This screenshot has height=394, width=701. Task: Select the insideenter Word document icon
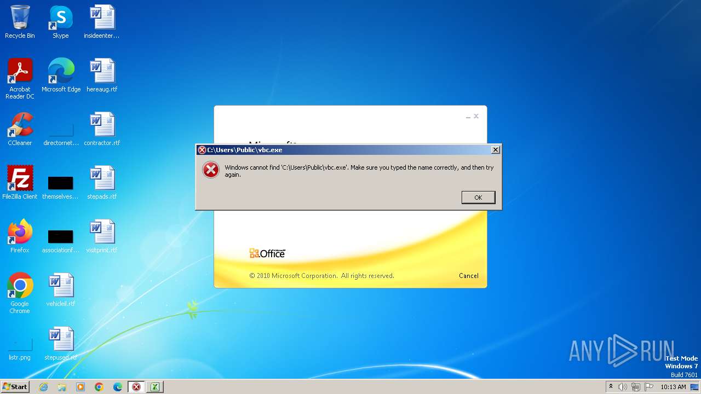(x=102, y=22)
